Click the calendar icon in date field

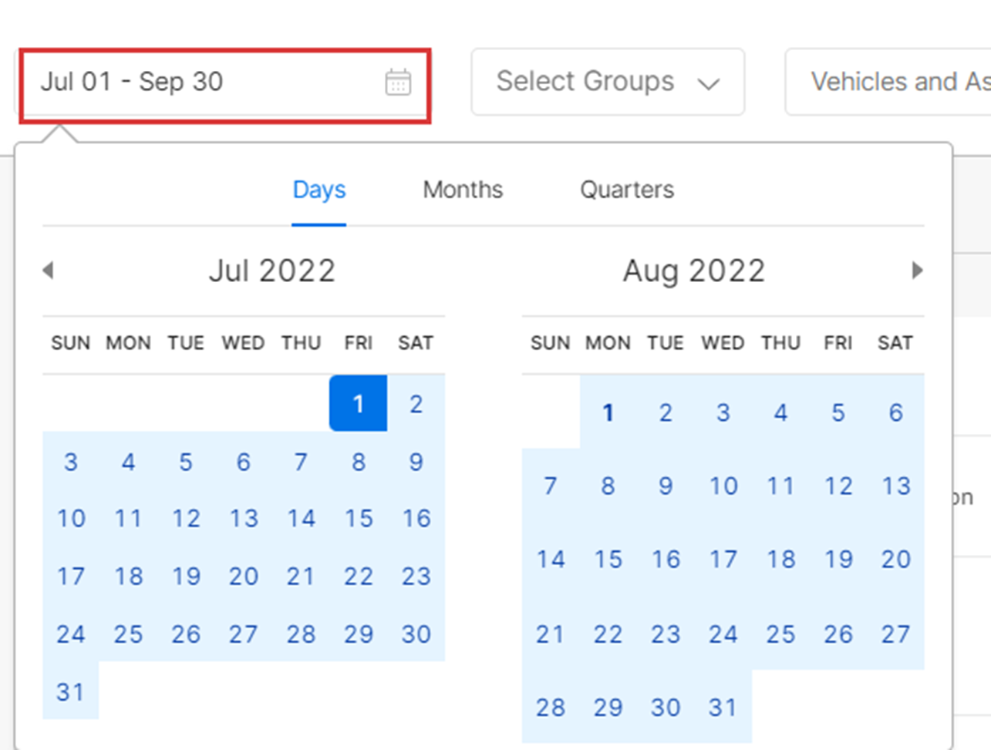click(398, 82)
